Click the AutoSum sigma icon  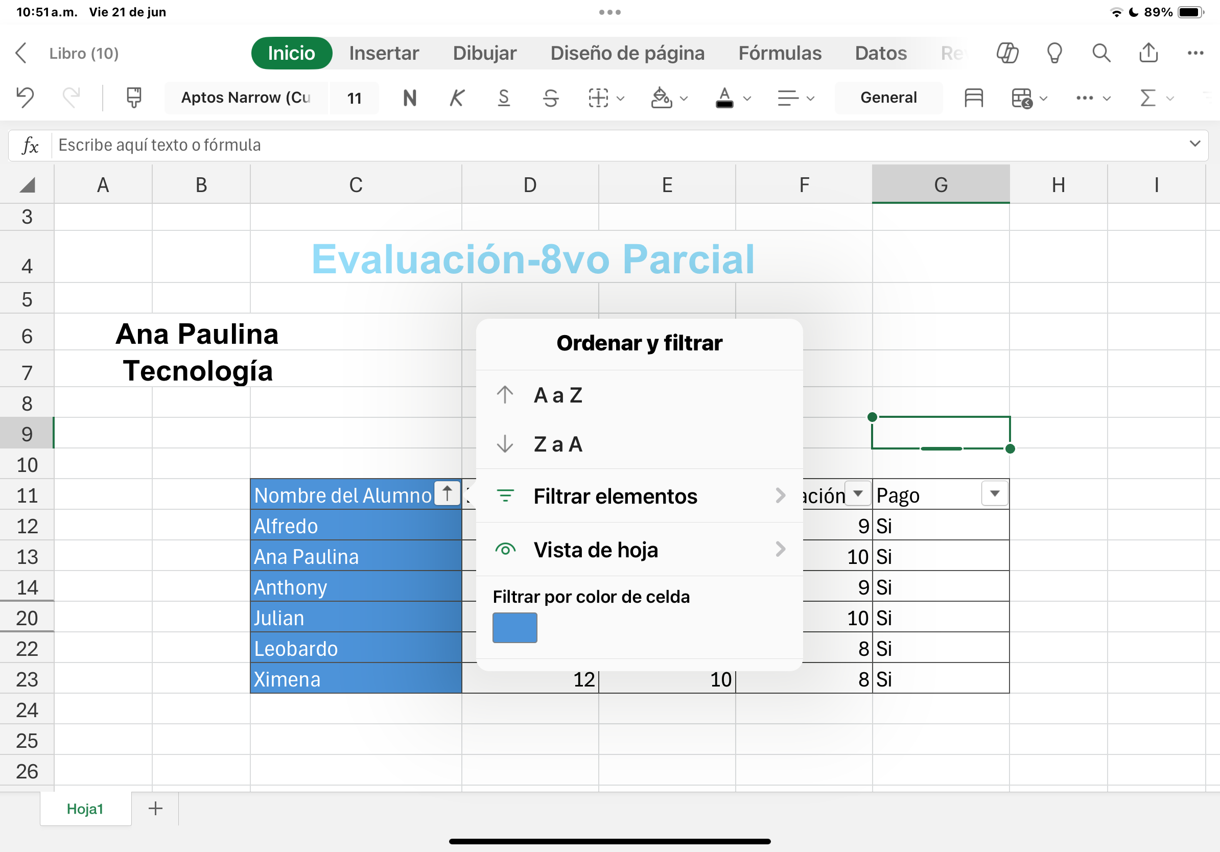[x=1148, y=98]
